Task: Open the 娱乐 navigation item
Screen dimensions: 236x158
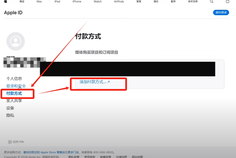Action: point(156,1)
